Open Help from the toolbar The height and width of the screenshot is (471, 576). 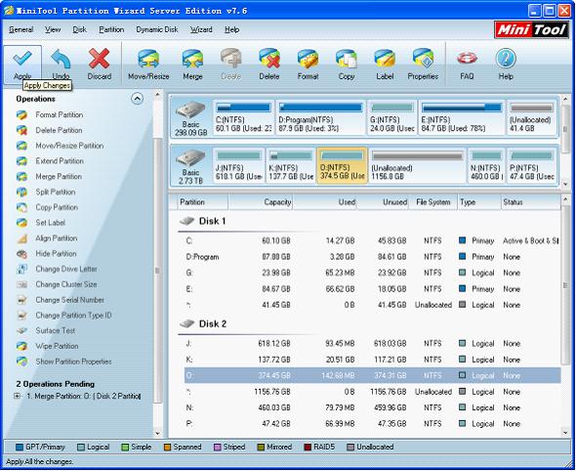click(x=506, y=64)
